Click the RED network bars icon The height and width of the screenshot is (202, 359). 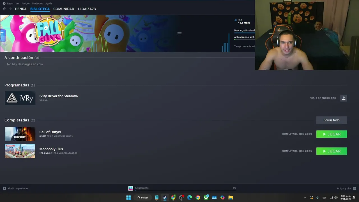[x=236, y=20]
